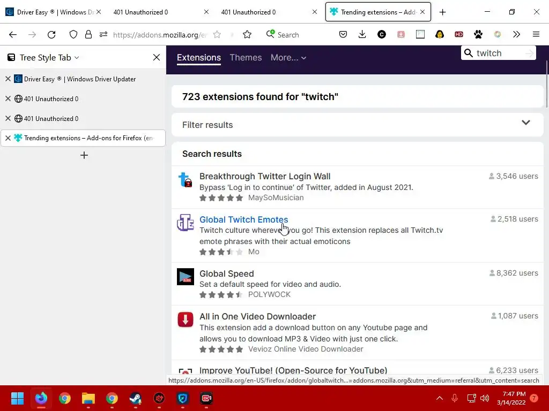The height and width of the screenshot is (411, 549).
Task: Click the black circle C extension icon
Action: (382, 34)
